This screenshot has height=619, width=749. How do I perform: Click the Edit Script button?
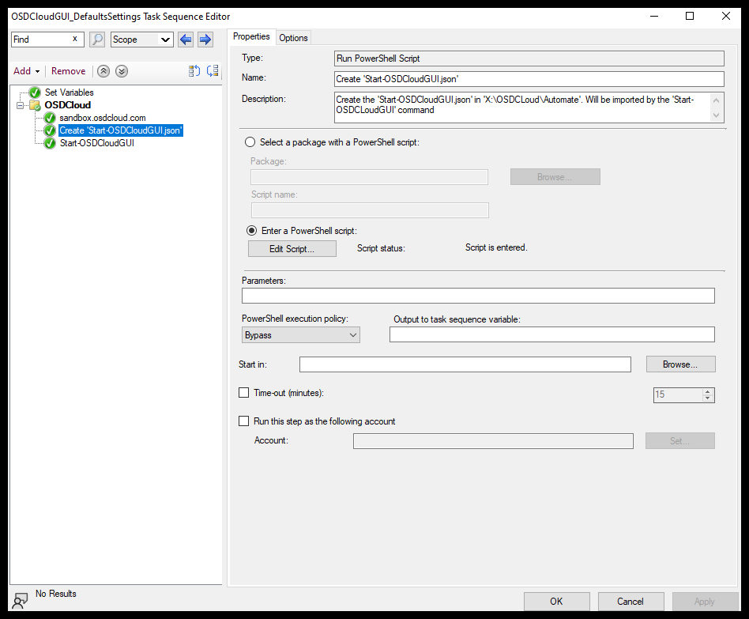coord(292,248)
